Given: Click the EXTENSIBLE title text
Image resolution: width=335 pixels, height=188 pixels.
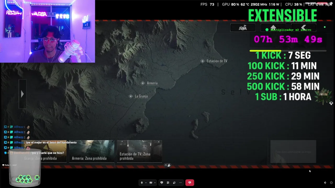Looking at the screenshot, I should tap(283, 15).
